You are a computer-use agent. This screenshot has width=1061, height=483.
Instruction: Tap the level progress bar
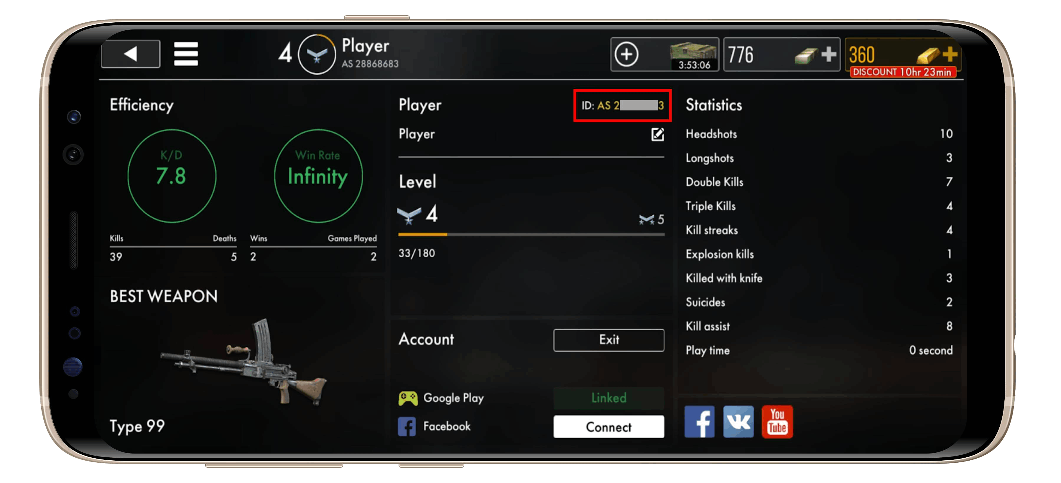pos(531,234)
